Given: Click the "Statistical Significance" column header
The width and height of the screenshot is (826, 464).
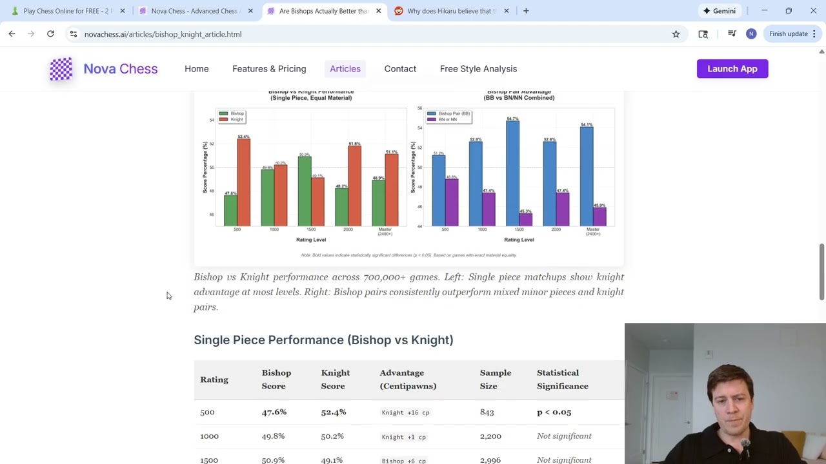Looking at the screenshot, I should point(563,379).
